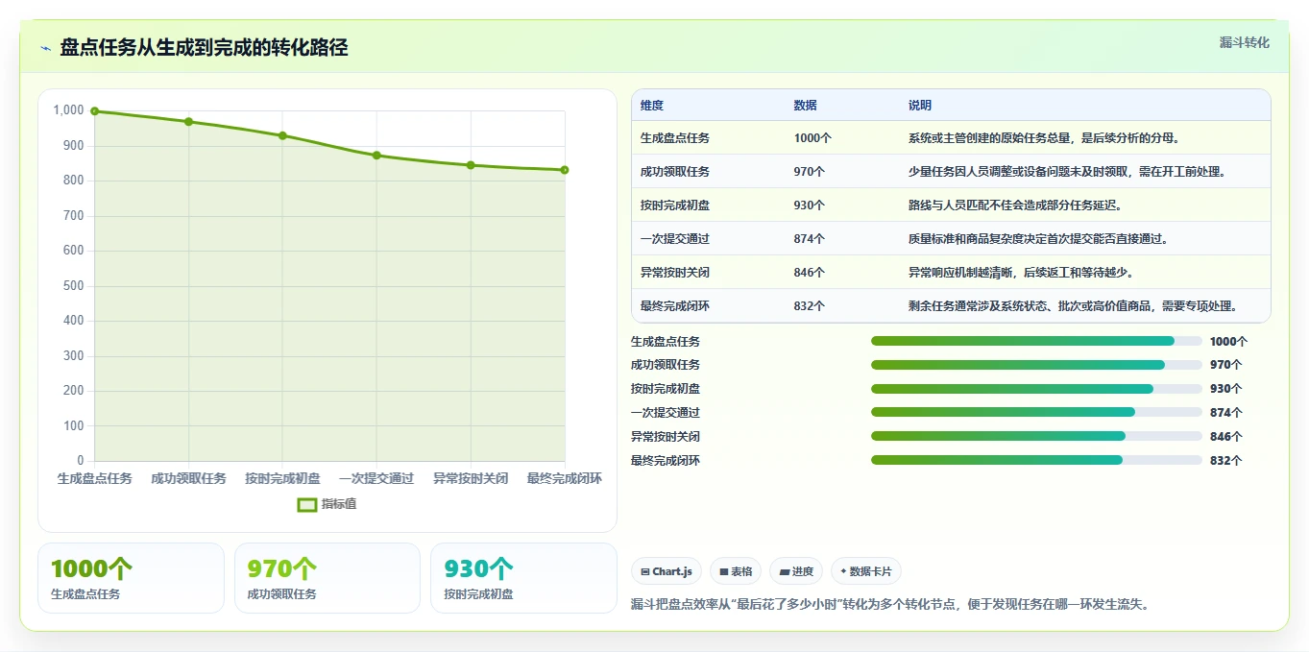Image resolution: width=1309 pixels, height=652 pixels.
Task: Select the 异常按时关闭 data point on chart
Action: (471, 165)
